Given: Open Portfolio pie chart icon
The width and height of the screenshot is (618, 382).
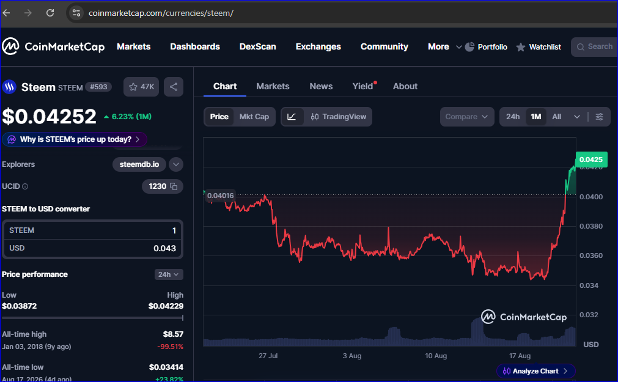Looking at the screenshot, I should click(x=469, y=47).
